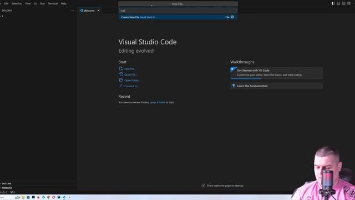Image resolution: width=355 pixels, height=200 pixels.
Task: Select Create New File (mal) option
Action: click(x=178, y=17)
